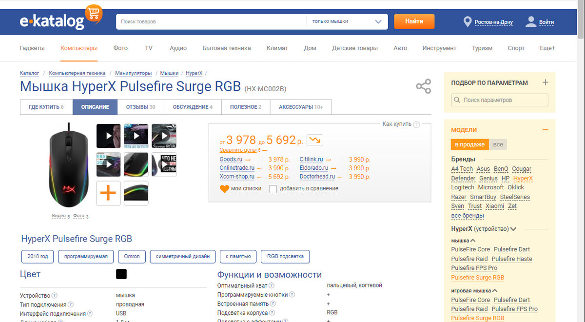Click все бренды link
This screenshot has height=322, width=585.
coord(468,216)
